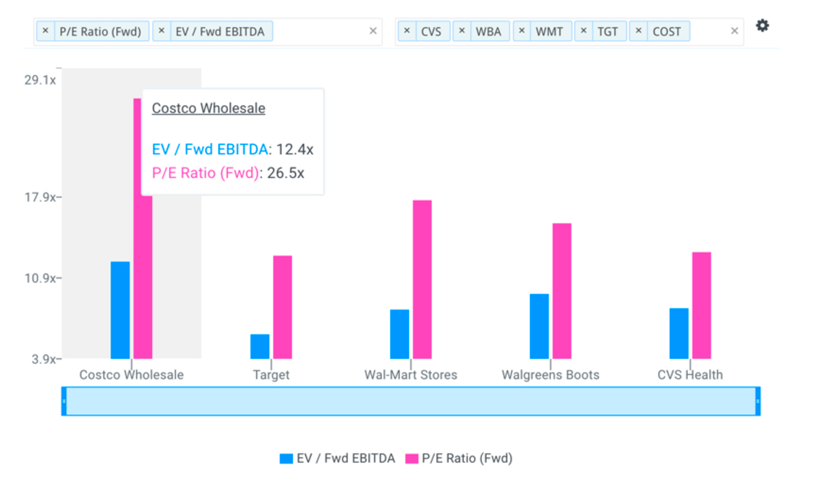
Task: Open the Costco Wholesale link in tooltip
Action: (208, 108)
